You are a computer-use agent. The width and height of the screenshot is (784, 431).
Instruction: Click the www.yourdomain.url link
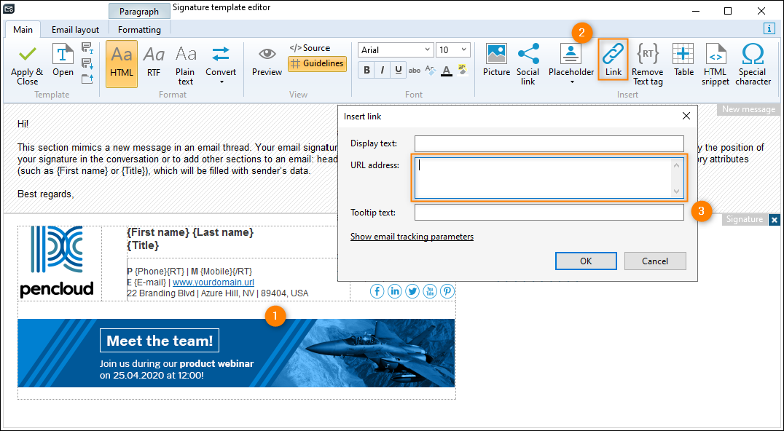213,282
